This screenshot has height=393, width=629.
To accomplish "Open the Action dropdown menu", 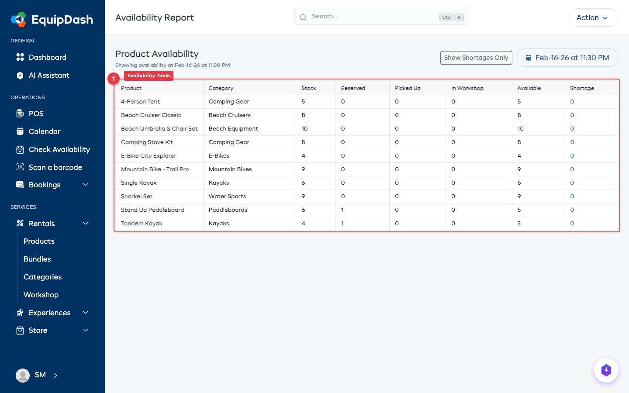I will 593,17.
